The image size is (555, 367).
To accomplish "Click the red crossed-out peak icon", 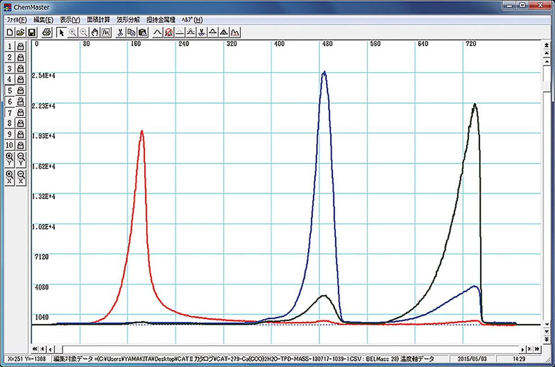I will tap(168, 32).
